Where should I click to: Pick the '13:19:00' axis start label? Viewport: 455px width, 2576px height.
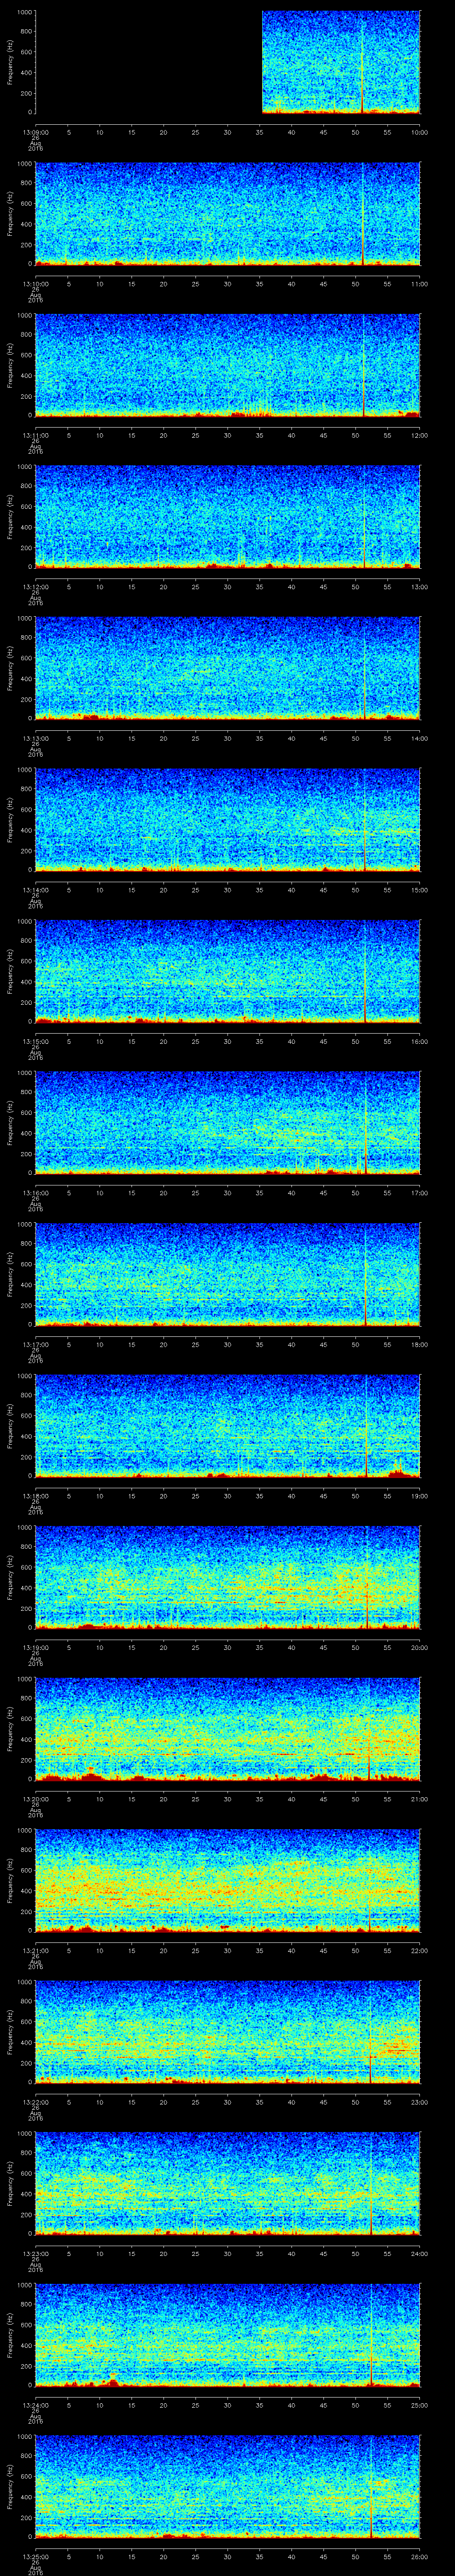point(36,1647)
